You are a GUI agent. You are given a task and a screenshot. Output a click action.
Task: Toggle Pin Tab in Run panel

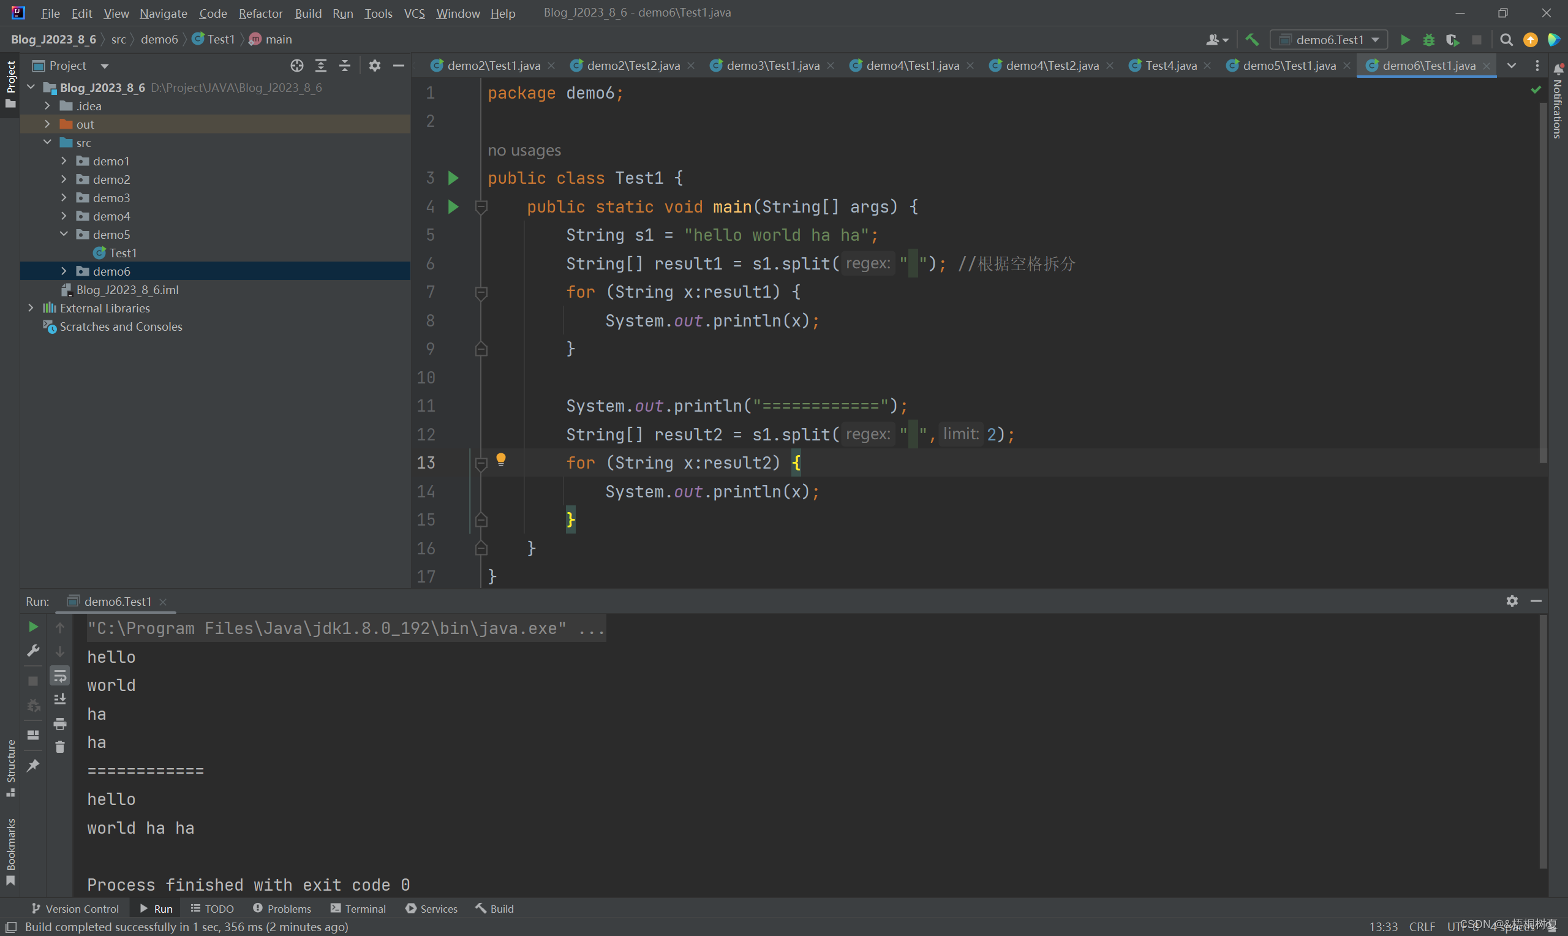34,765
